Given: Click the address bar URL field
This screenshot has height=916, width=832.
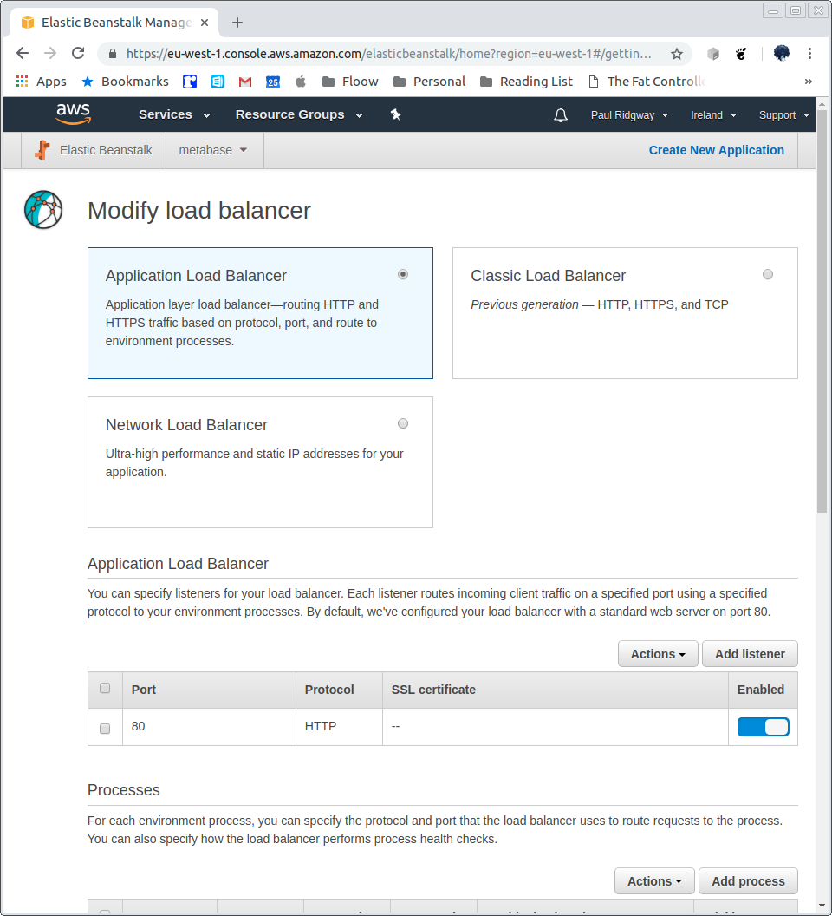Looking at the screenshot, I should [x=388, y=54].
